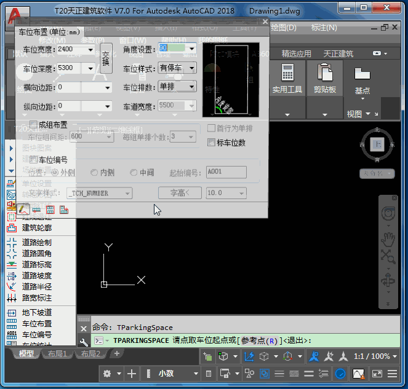The width and height of the screenshot is (408, 389).
Task: Click the 交换 swap button
Action: pos(106,58)
